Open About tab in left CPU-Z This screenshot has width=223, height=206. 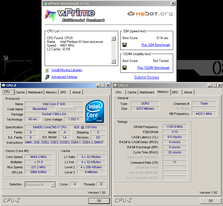(x=76, y=92)
